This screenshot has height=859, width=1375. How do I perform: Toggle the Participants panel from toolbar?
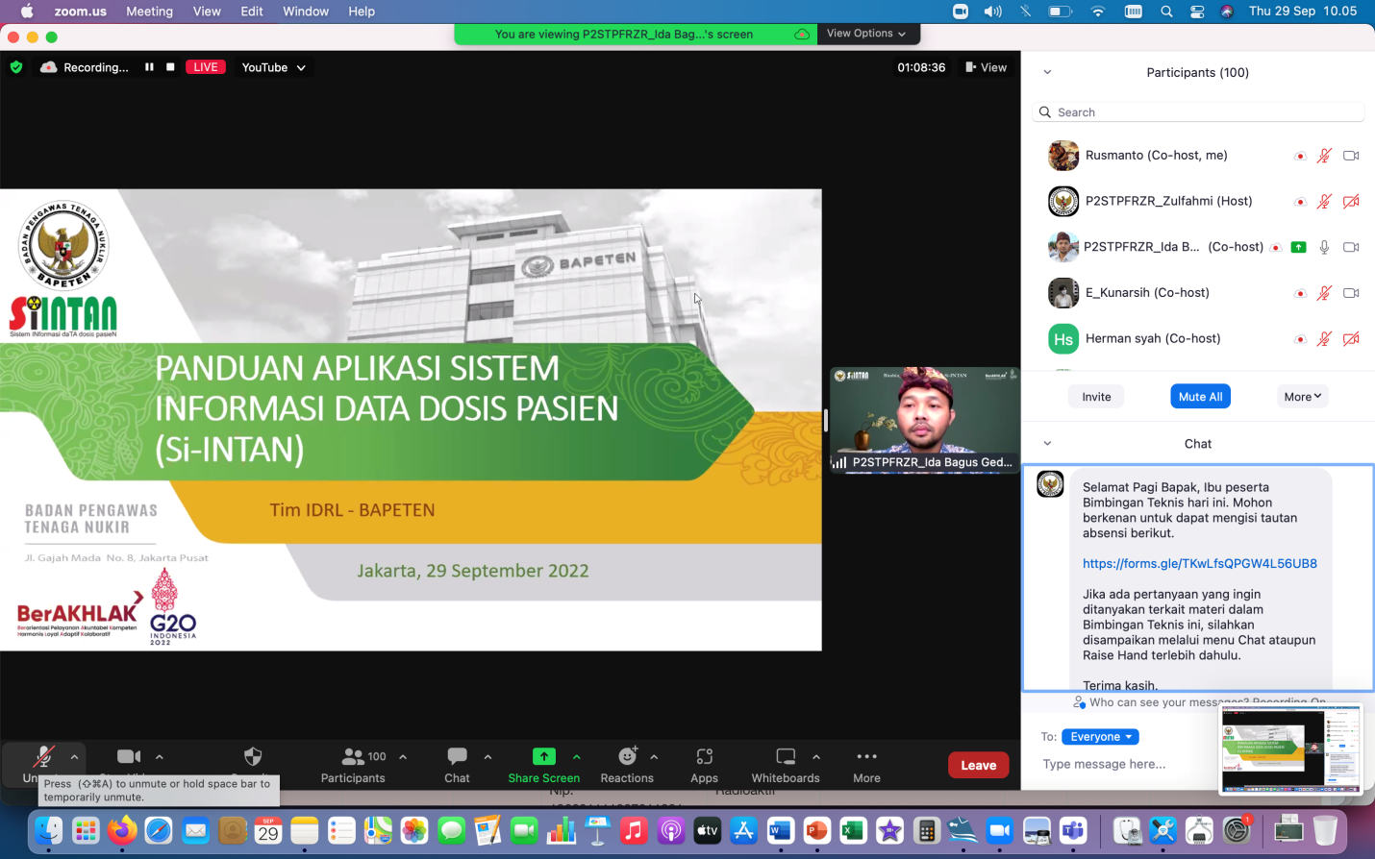353,765
